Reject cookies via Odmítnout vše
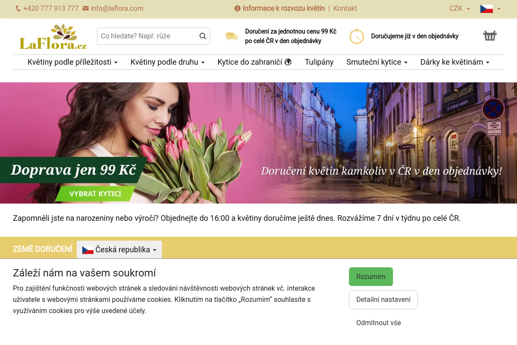 [x=378, y=323]
